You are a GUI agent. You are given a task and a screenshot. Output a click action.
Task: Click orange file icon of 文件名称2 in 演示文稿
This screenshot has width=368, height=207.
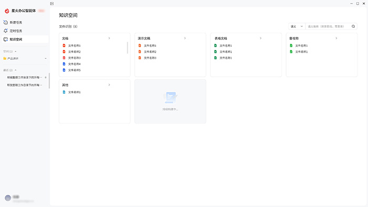(x=140, y=51)
